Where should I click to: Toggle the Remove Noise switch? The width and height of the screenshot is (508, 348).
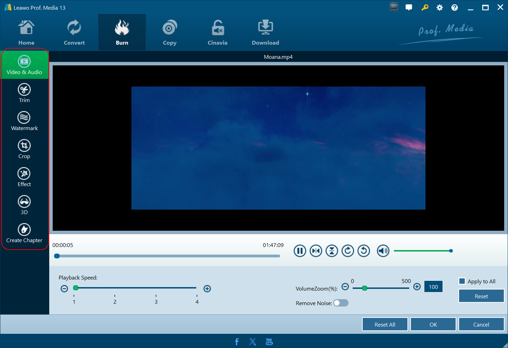(x=341, y=303)
